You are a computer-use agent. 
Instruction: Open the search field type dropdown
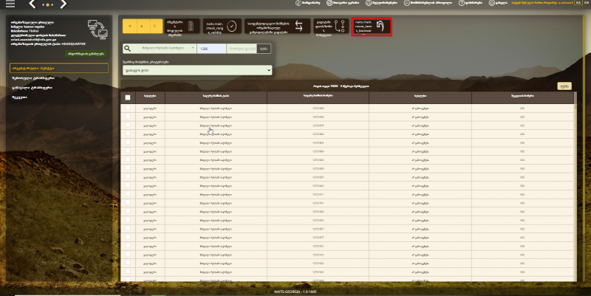coord(164,49)
